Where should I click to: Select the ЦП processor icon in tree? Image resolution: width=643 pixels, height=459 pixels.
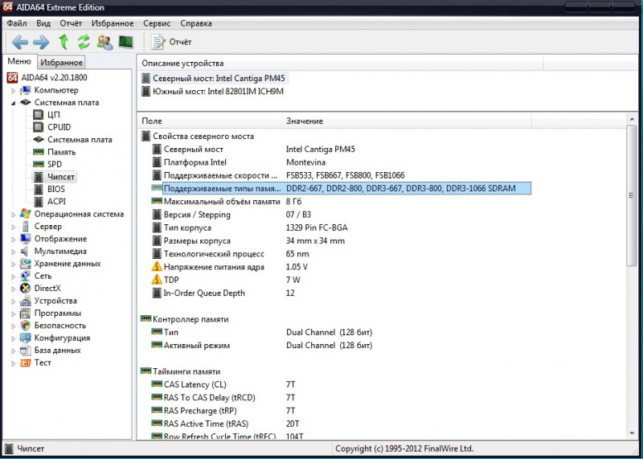coord(39,115)
